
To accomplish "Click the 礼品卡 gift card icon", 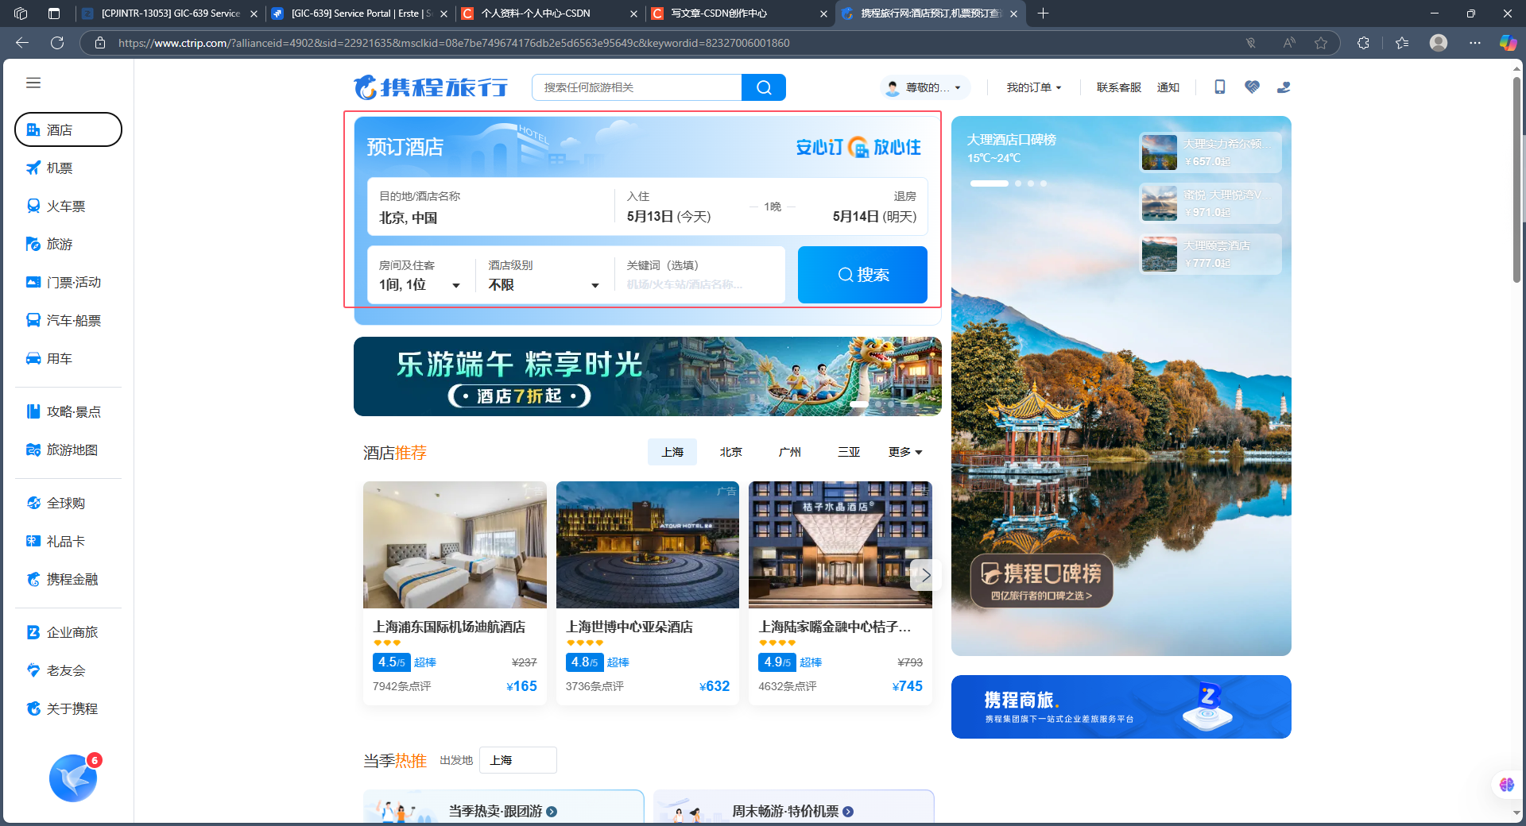I will (33, 541).
